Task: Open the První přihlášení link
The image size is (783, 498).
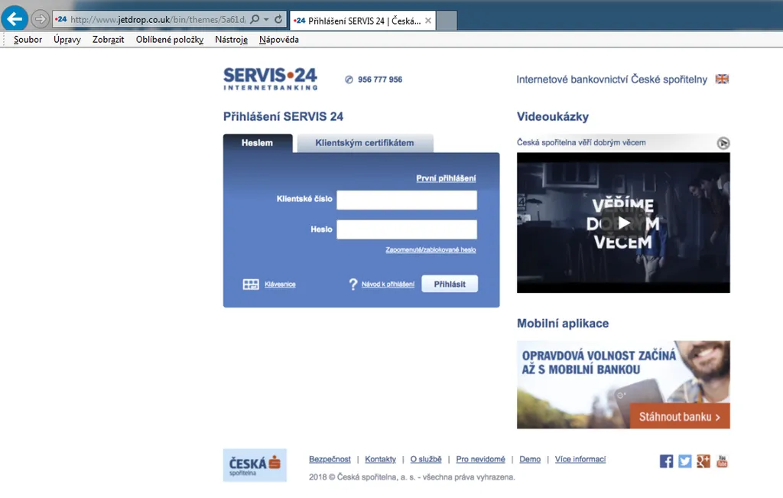Action: [446, 178]
